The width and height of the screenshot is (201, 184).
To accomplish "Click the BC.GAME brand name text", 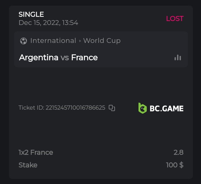I will pyautogui.click(x=167, y=108).
